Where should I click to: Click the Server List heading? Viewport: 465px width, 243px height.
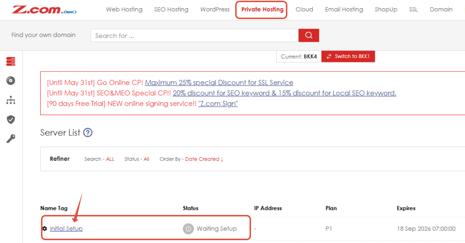tap(60, 133)
